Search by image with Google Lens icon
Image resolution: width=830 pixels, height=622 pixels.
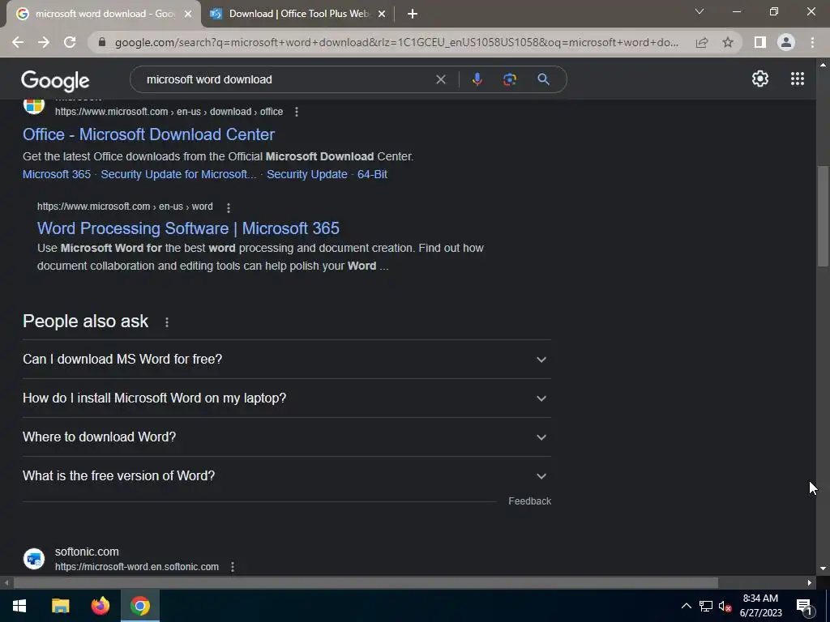[509, 79]
